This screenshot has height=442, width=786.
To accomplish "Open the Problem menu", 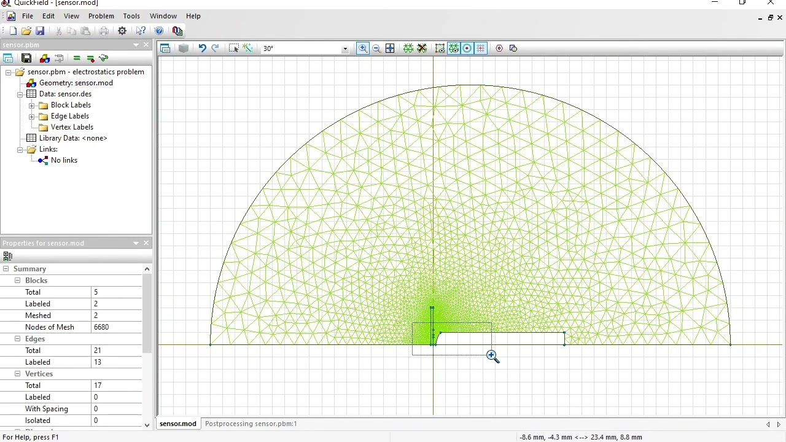I will coord(101,16).
